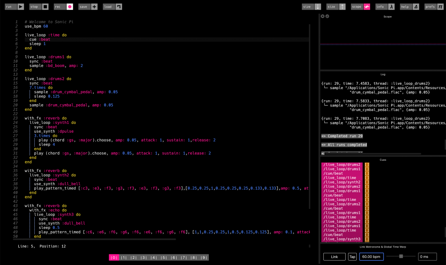Toggle the Link metronome button
The height and width of the screenshot is (265, 446).
(x=334, y=257)
